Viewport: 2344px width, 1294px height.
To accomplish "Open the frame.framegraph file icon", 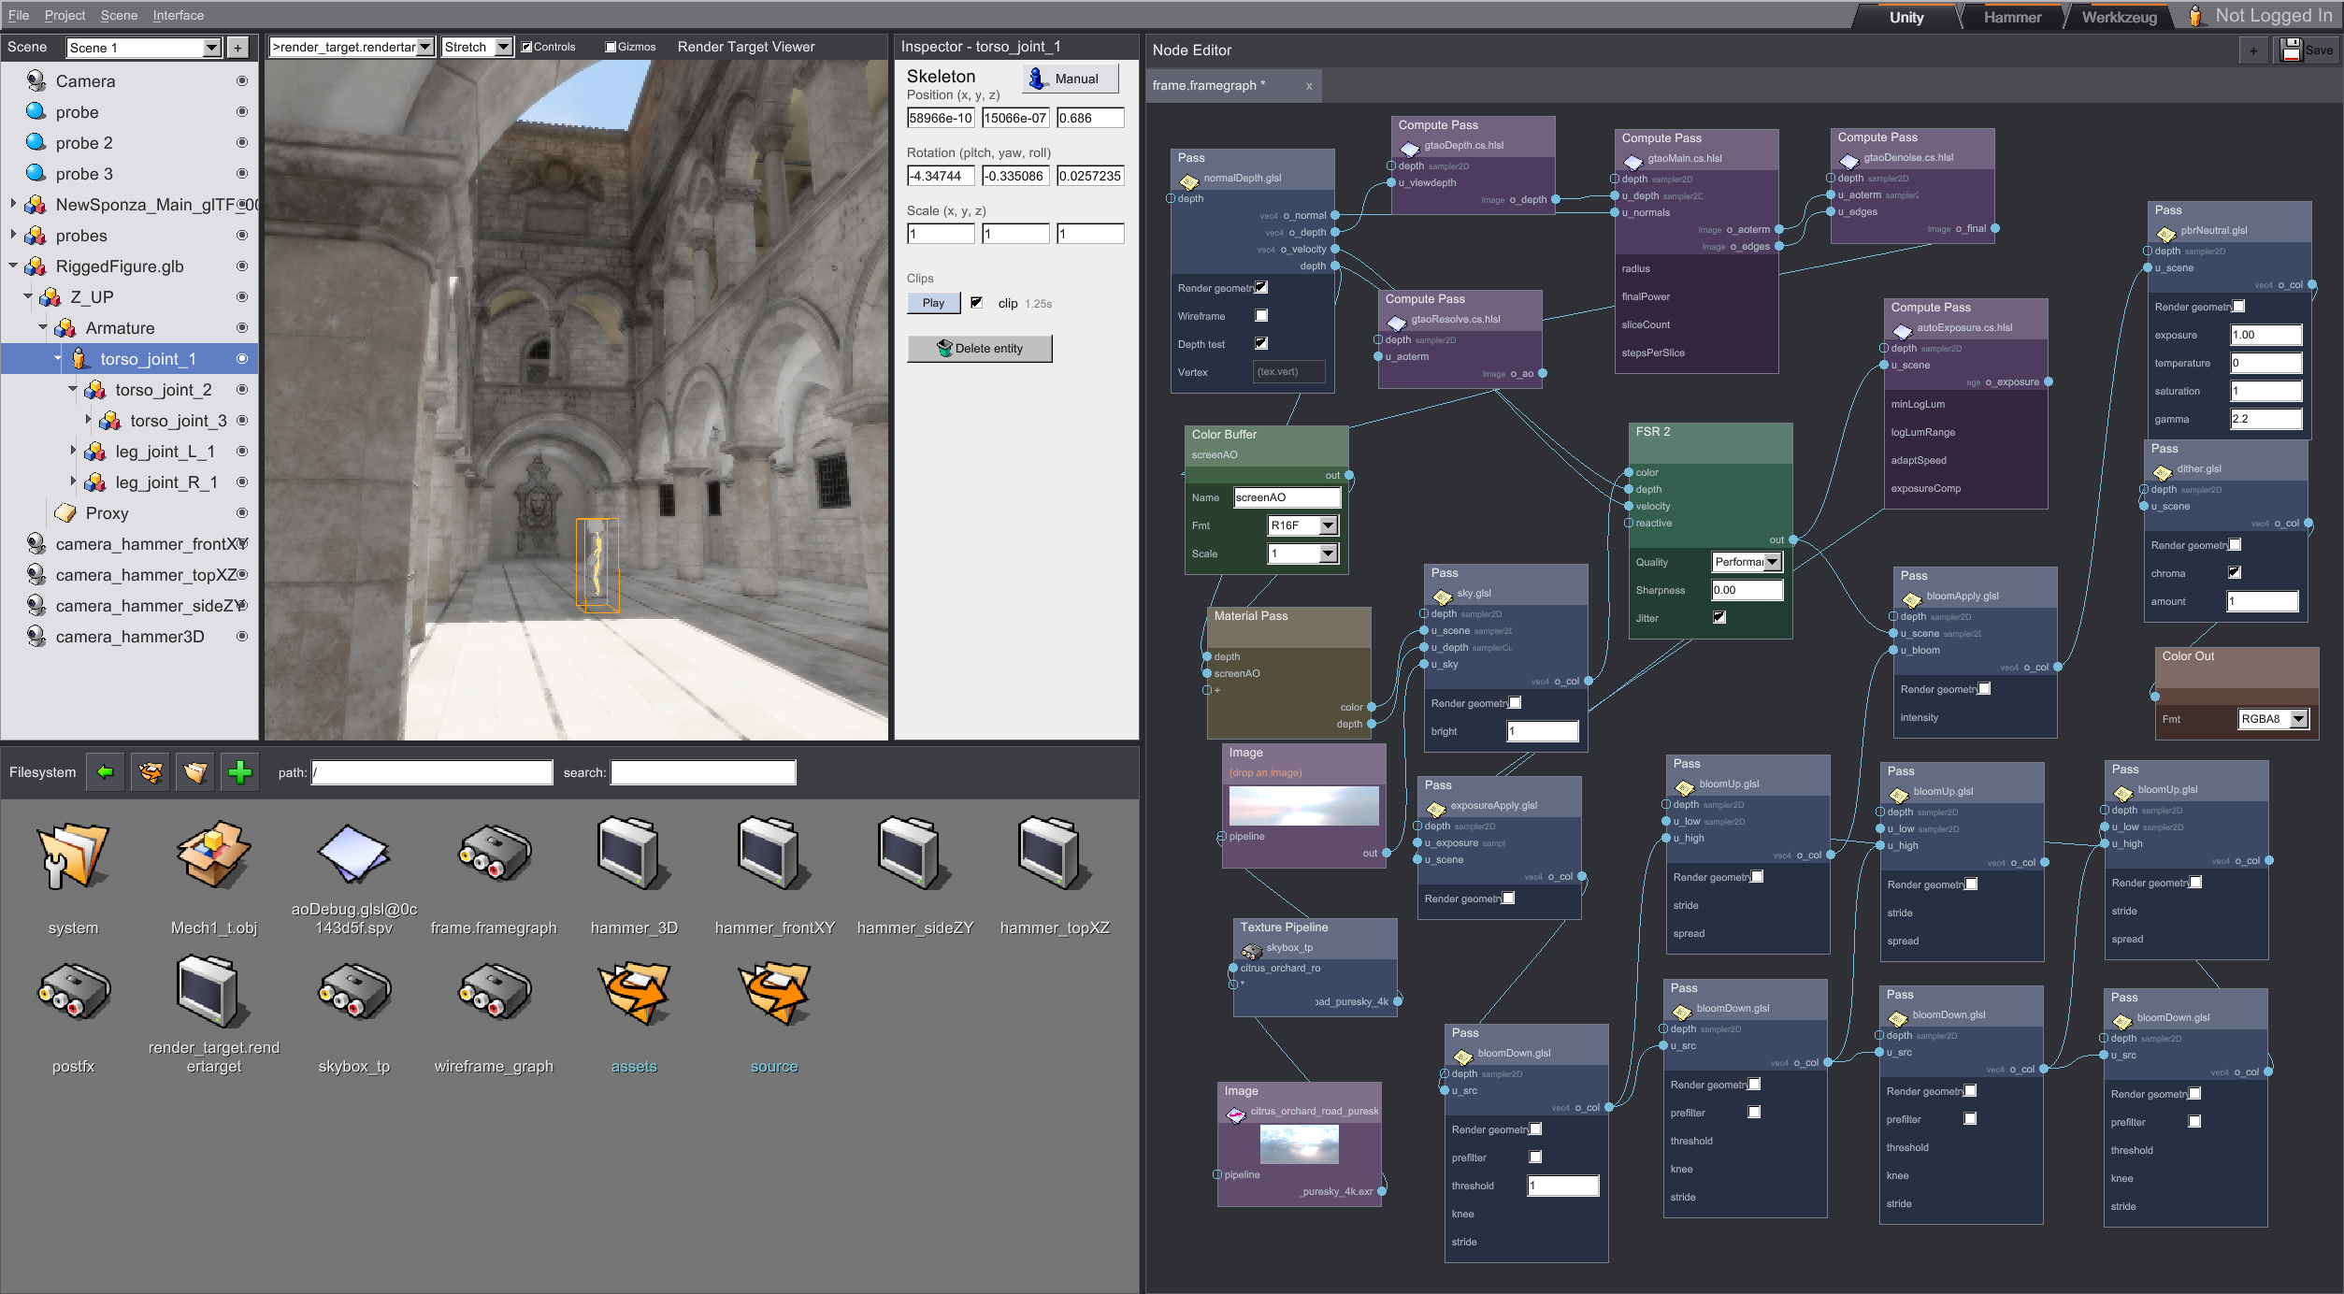I will pyautogui.click(x=494, y=854).
